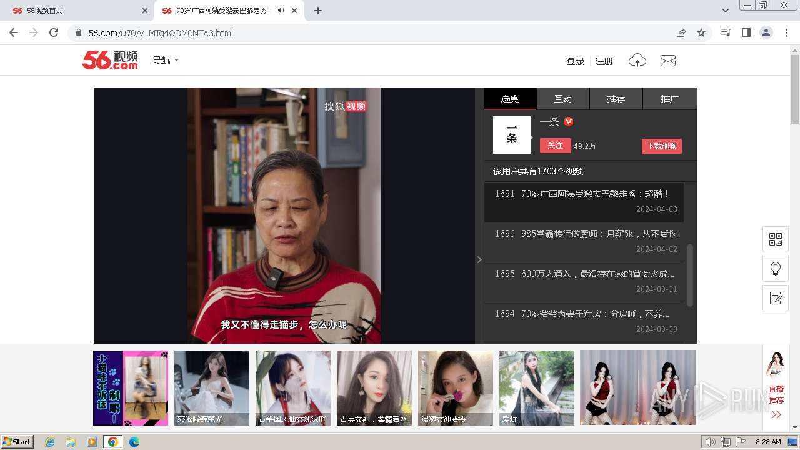The width and height of the screenshot is (800, 450).
Task: Open Chrome side panel icon
Action: coord(746,32)
